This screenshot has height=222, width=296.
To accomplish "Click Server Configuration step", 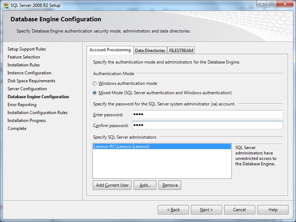I will [27, 89].
